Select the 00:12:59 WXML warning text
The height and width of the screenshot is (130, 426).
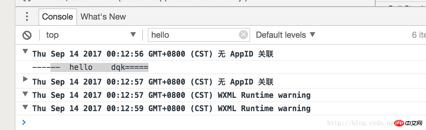pyautogui.click(x=171, y=108)
